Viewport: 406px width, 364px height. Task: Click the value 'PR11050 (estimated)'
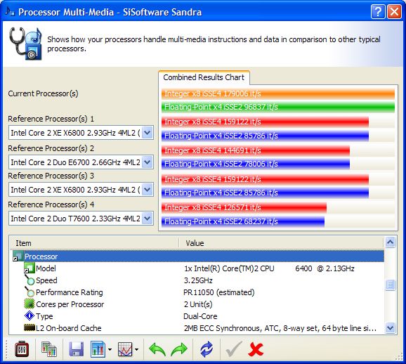coord(218,292)
